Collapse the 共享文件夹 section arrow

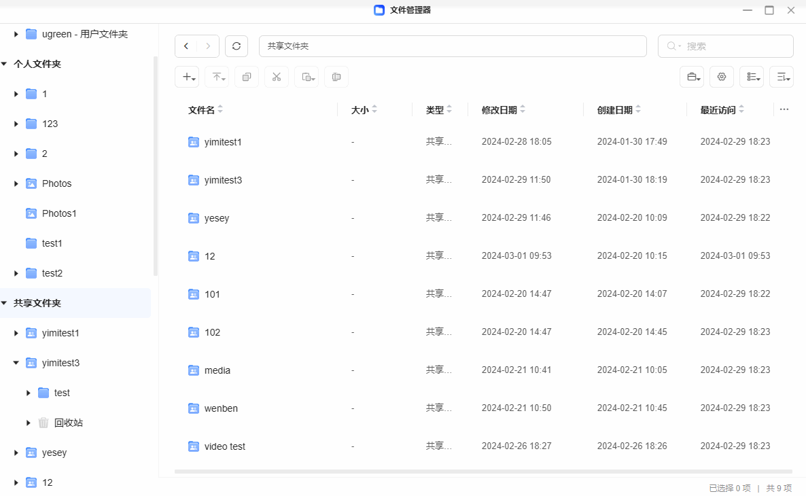pyautogui.click(x=4, y=303)
